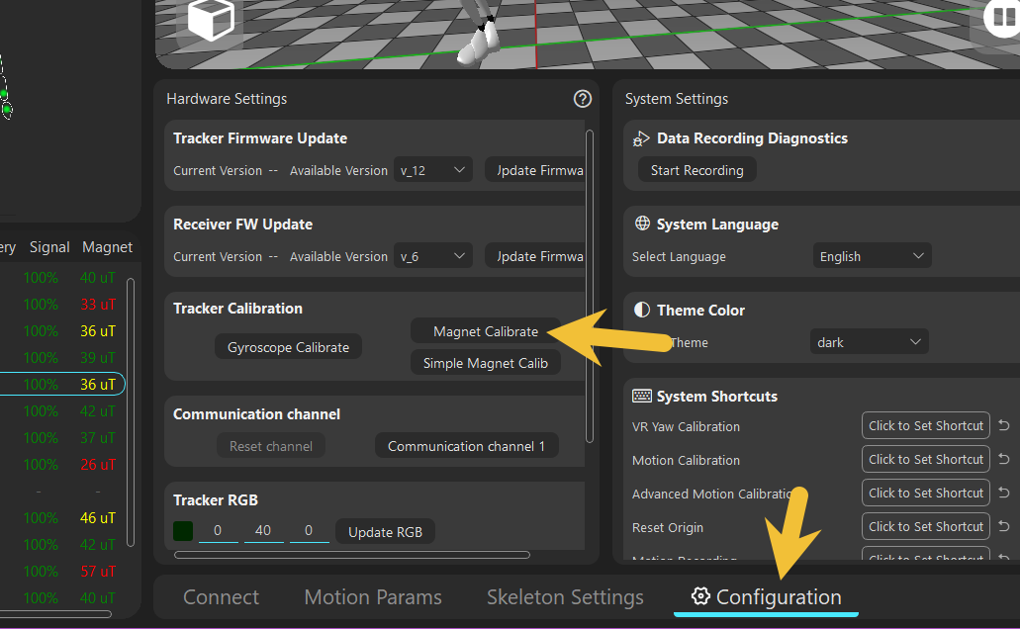Open the Configuration tab

point(767,597)
